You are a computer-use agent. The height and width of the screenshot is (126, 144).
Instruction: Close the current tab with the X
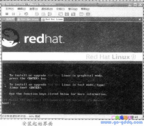pyautogui.click(x=140, y=20)
